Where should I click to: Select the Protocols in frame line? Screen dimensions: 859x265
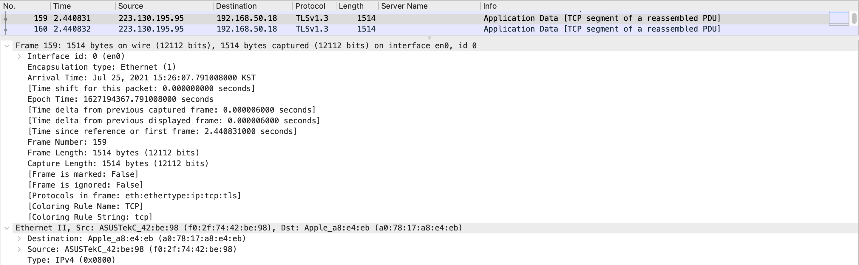tap(135, 195)
